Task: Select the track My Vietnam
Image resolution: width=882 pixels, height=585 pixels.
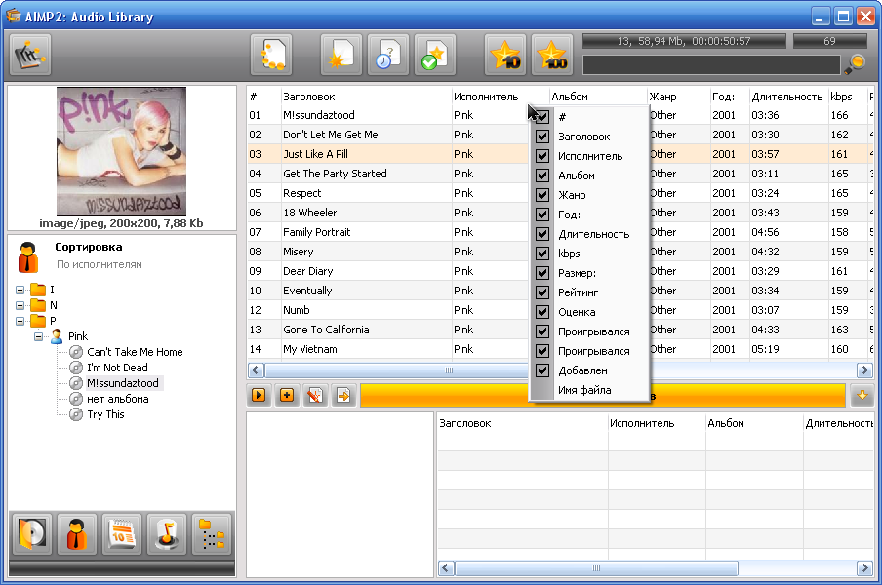Action: 310,350
